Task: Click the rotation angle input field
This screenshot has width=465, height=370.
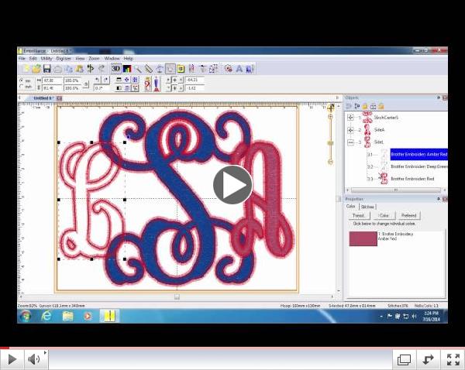Action: 102,88
